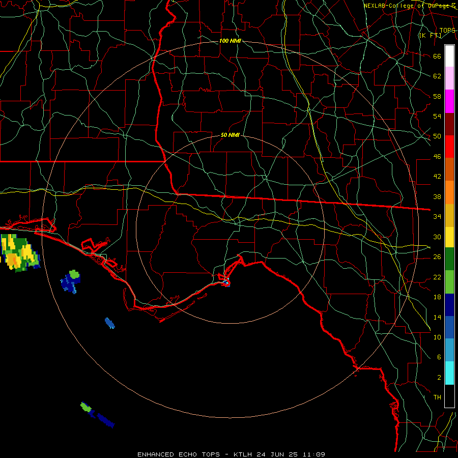The image size is (458, 458).
Task: Select the cyan legend swatch near 2
Action: [x=449, y=373]
